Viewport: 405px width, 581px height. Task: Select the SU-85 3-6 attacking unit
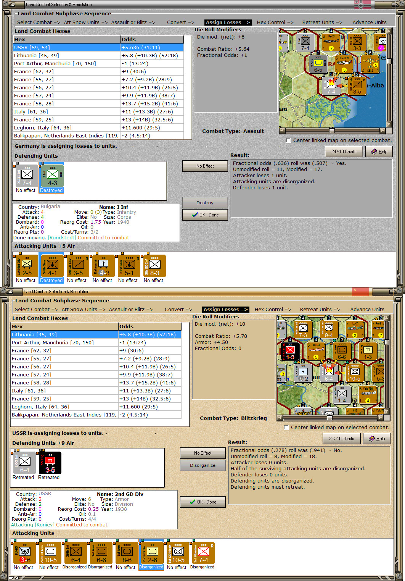tap(24, 553)
